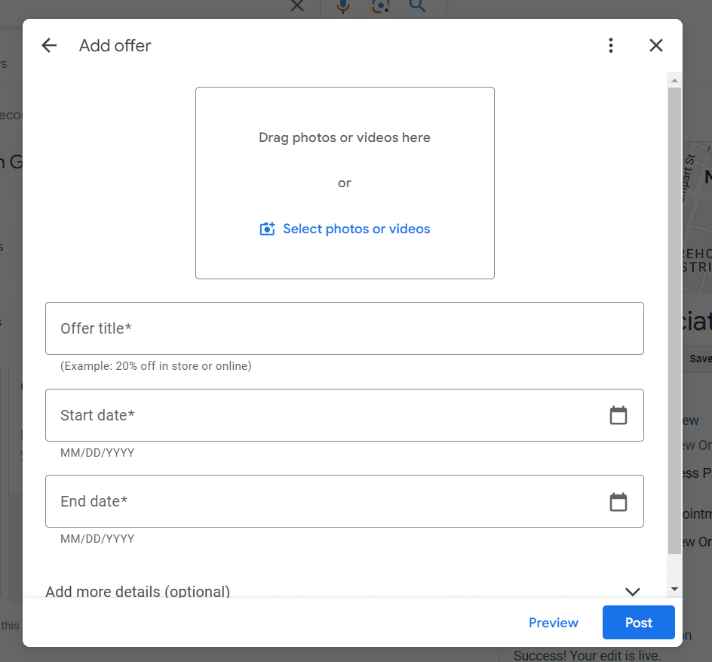Open the three-dot more options menu

pyautogui.click(x=611, y=45)
